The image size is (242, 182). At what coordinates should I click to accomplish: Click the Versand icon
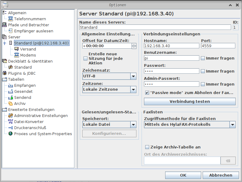point(17,49)
